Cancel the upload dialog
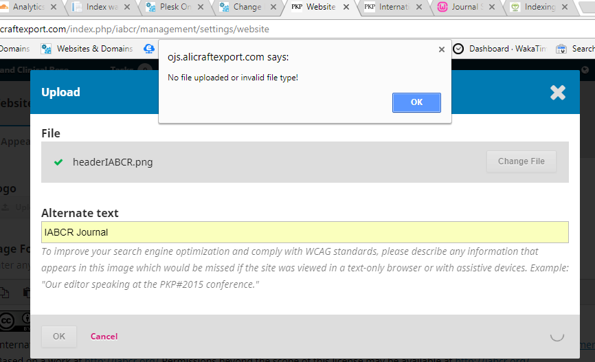595x362 pixels. (x=104, y=337)
